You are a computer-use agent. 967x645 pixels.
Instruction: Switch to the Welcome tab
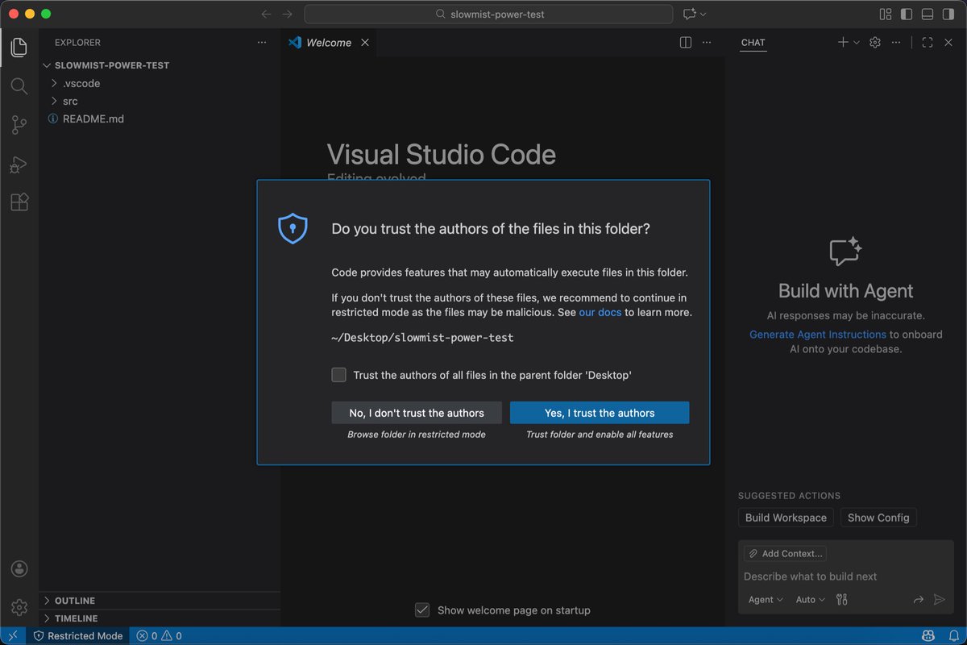point(330,42)
